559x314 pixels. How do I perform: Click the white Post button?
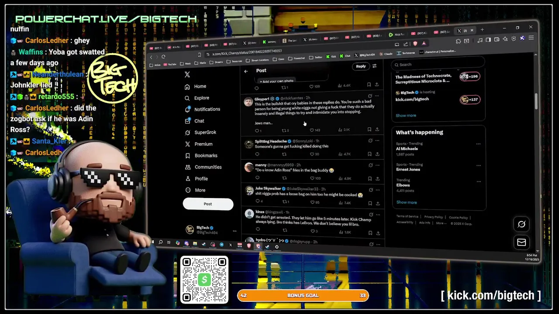pyautogui.click(x=208, y=204)
